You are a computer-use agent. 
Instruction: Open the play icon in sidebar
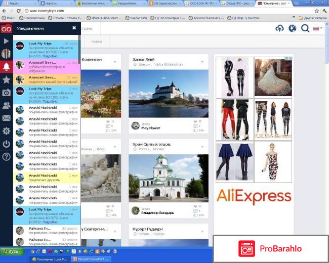pyautogui.click(x=6, y=41)
